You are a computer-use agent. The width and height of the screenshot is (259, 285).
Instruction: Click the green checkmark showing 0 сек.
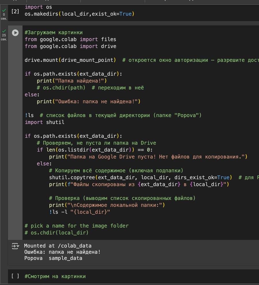point(4,10)
